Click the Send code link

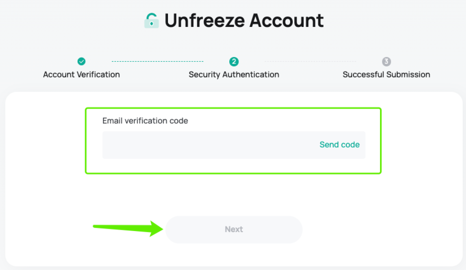[x=339, y=145]
